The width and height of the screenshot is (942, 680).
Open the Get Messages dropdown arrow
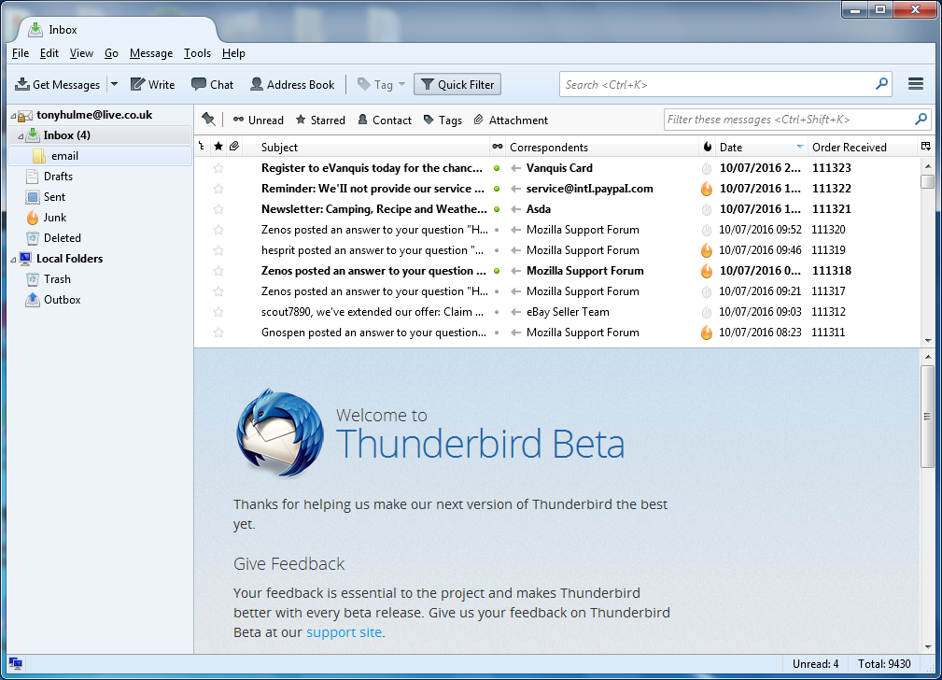tap(114, 84)
